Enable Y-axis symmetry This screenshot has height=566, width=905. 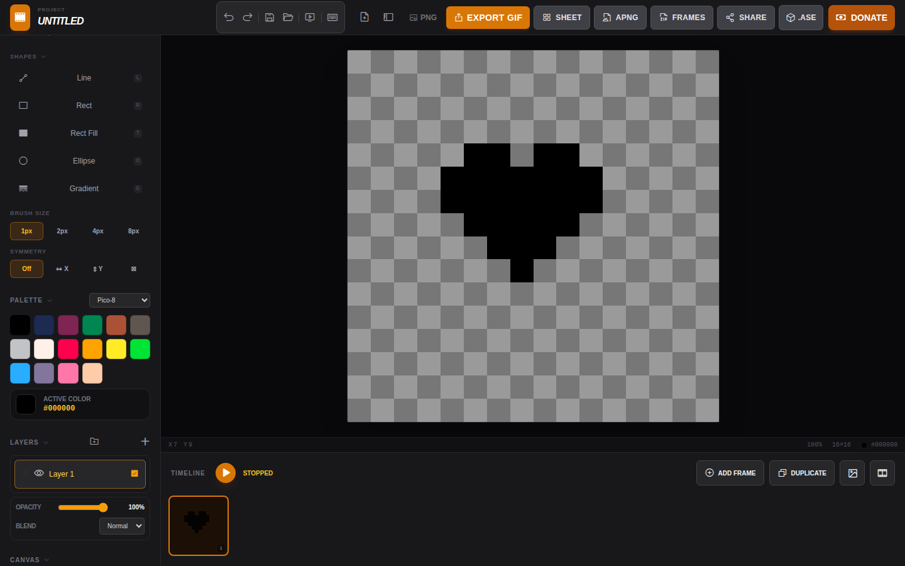point(98,269)
